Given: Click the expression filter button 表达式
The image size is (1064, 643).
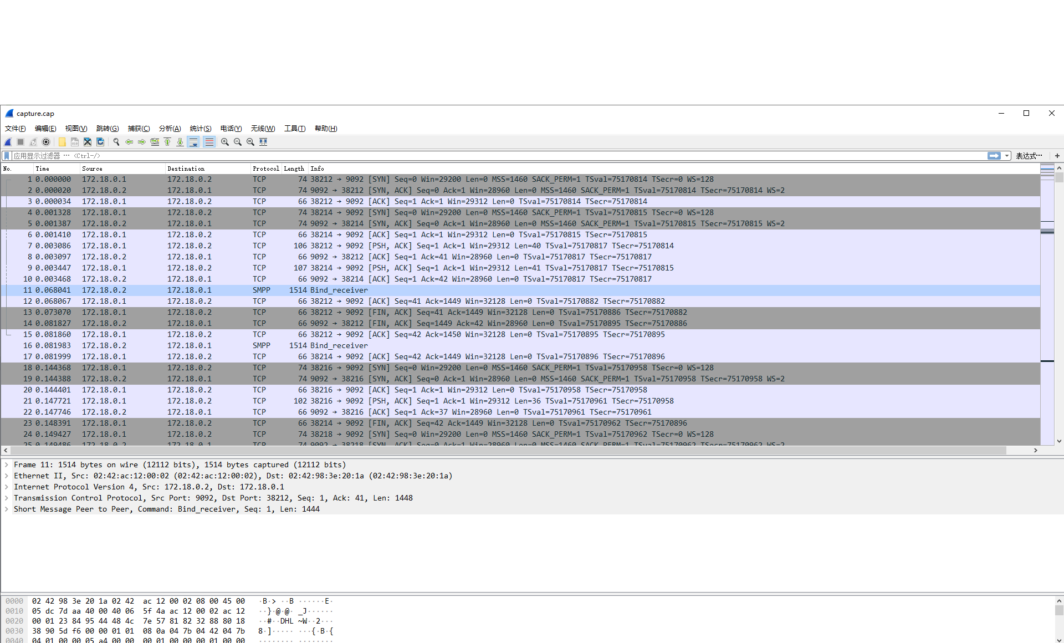Looking at the screenshot, I should 1031,155.
